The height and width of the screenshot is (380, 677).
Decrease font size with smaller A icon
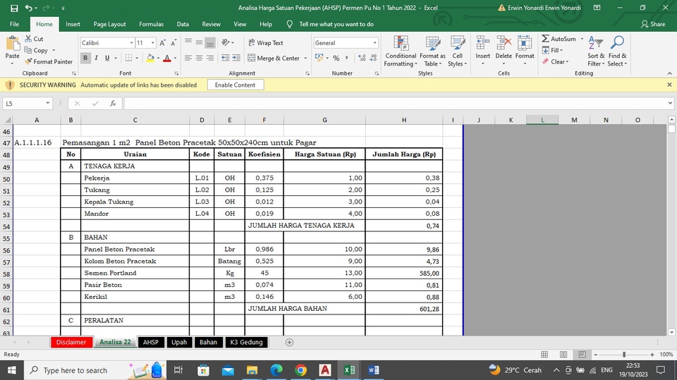click(173, 43)
